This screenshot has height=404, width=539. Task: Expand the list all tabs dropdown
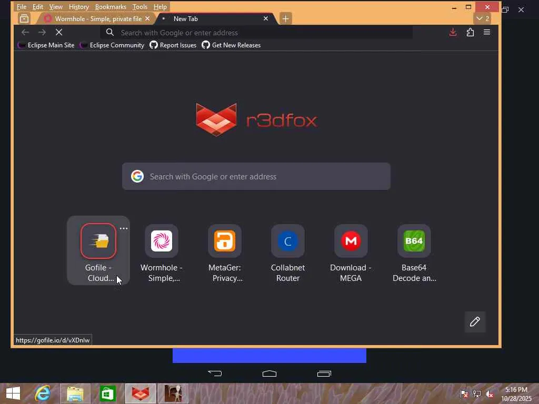click(483, 18)
